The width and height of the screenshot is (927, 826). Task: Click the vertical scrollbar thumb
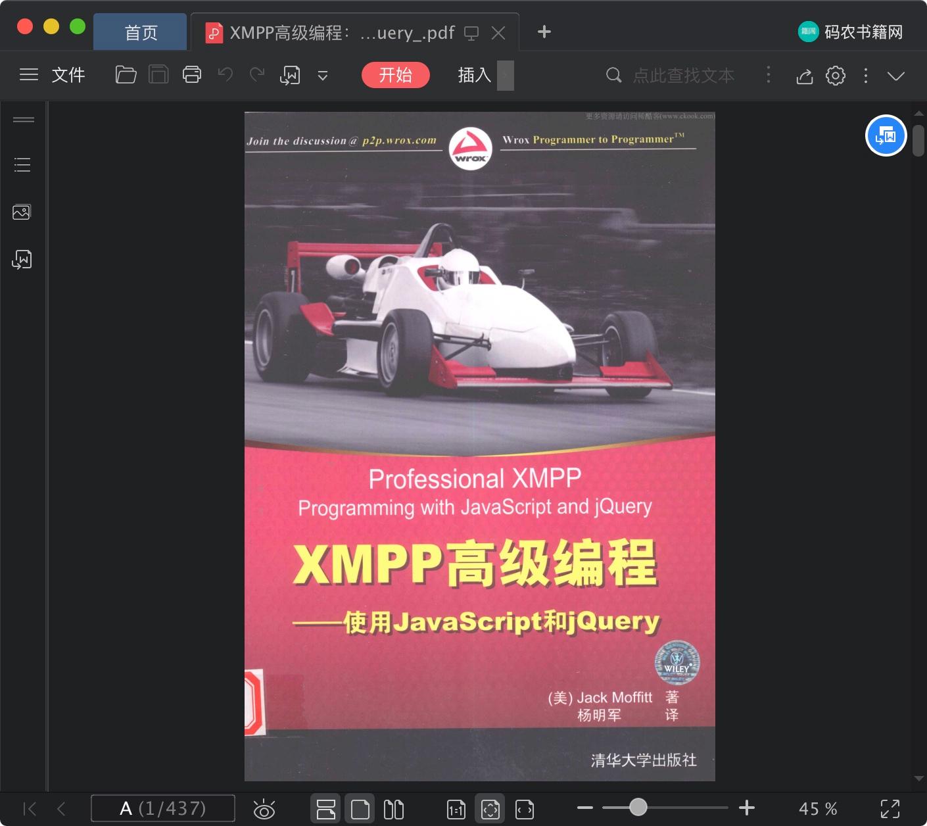918,139
